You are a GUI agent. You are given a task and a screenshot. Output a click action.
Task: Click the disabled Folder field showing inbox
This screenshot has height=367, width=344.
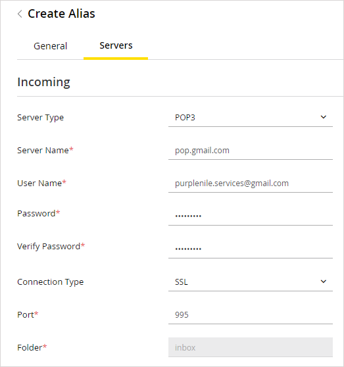251,347
